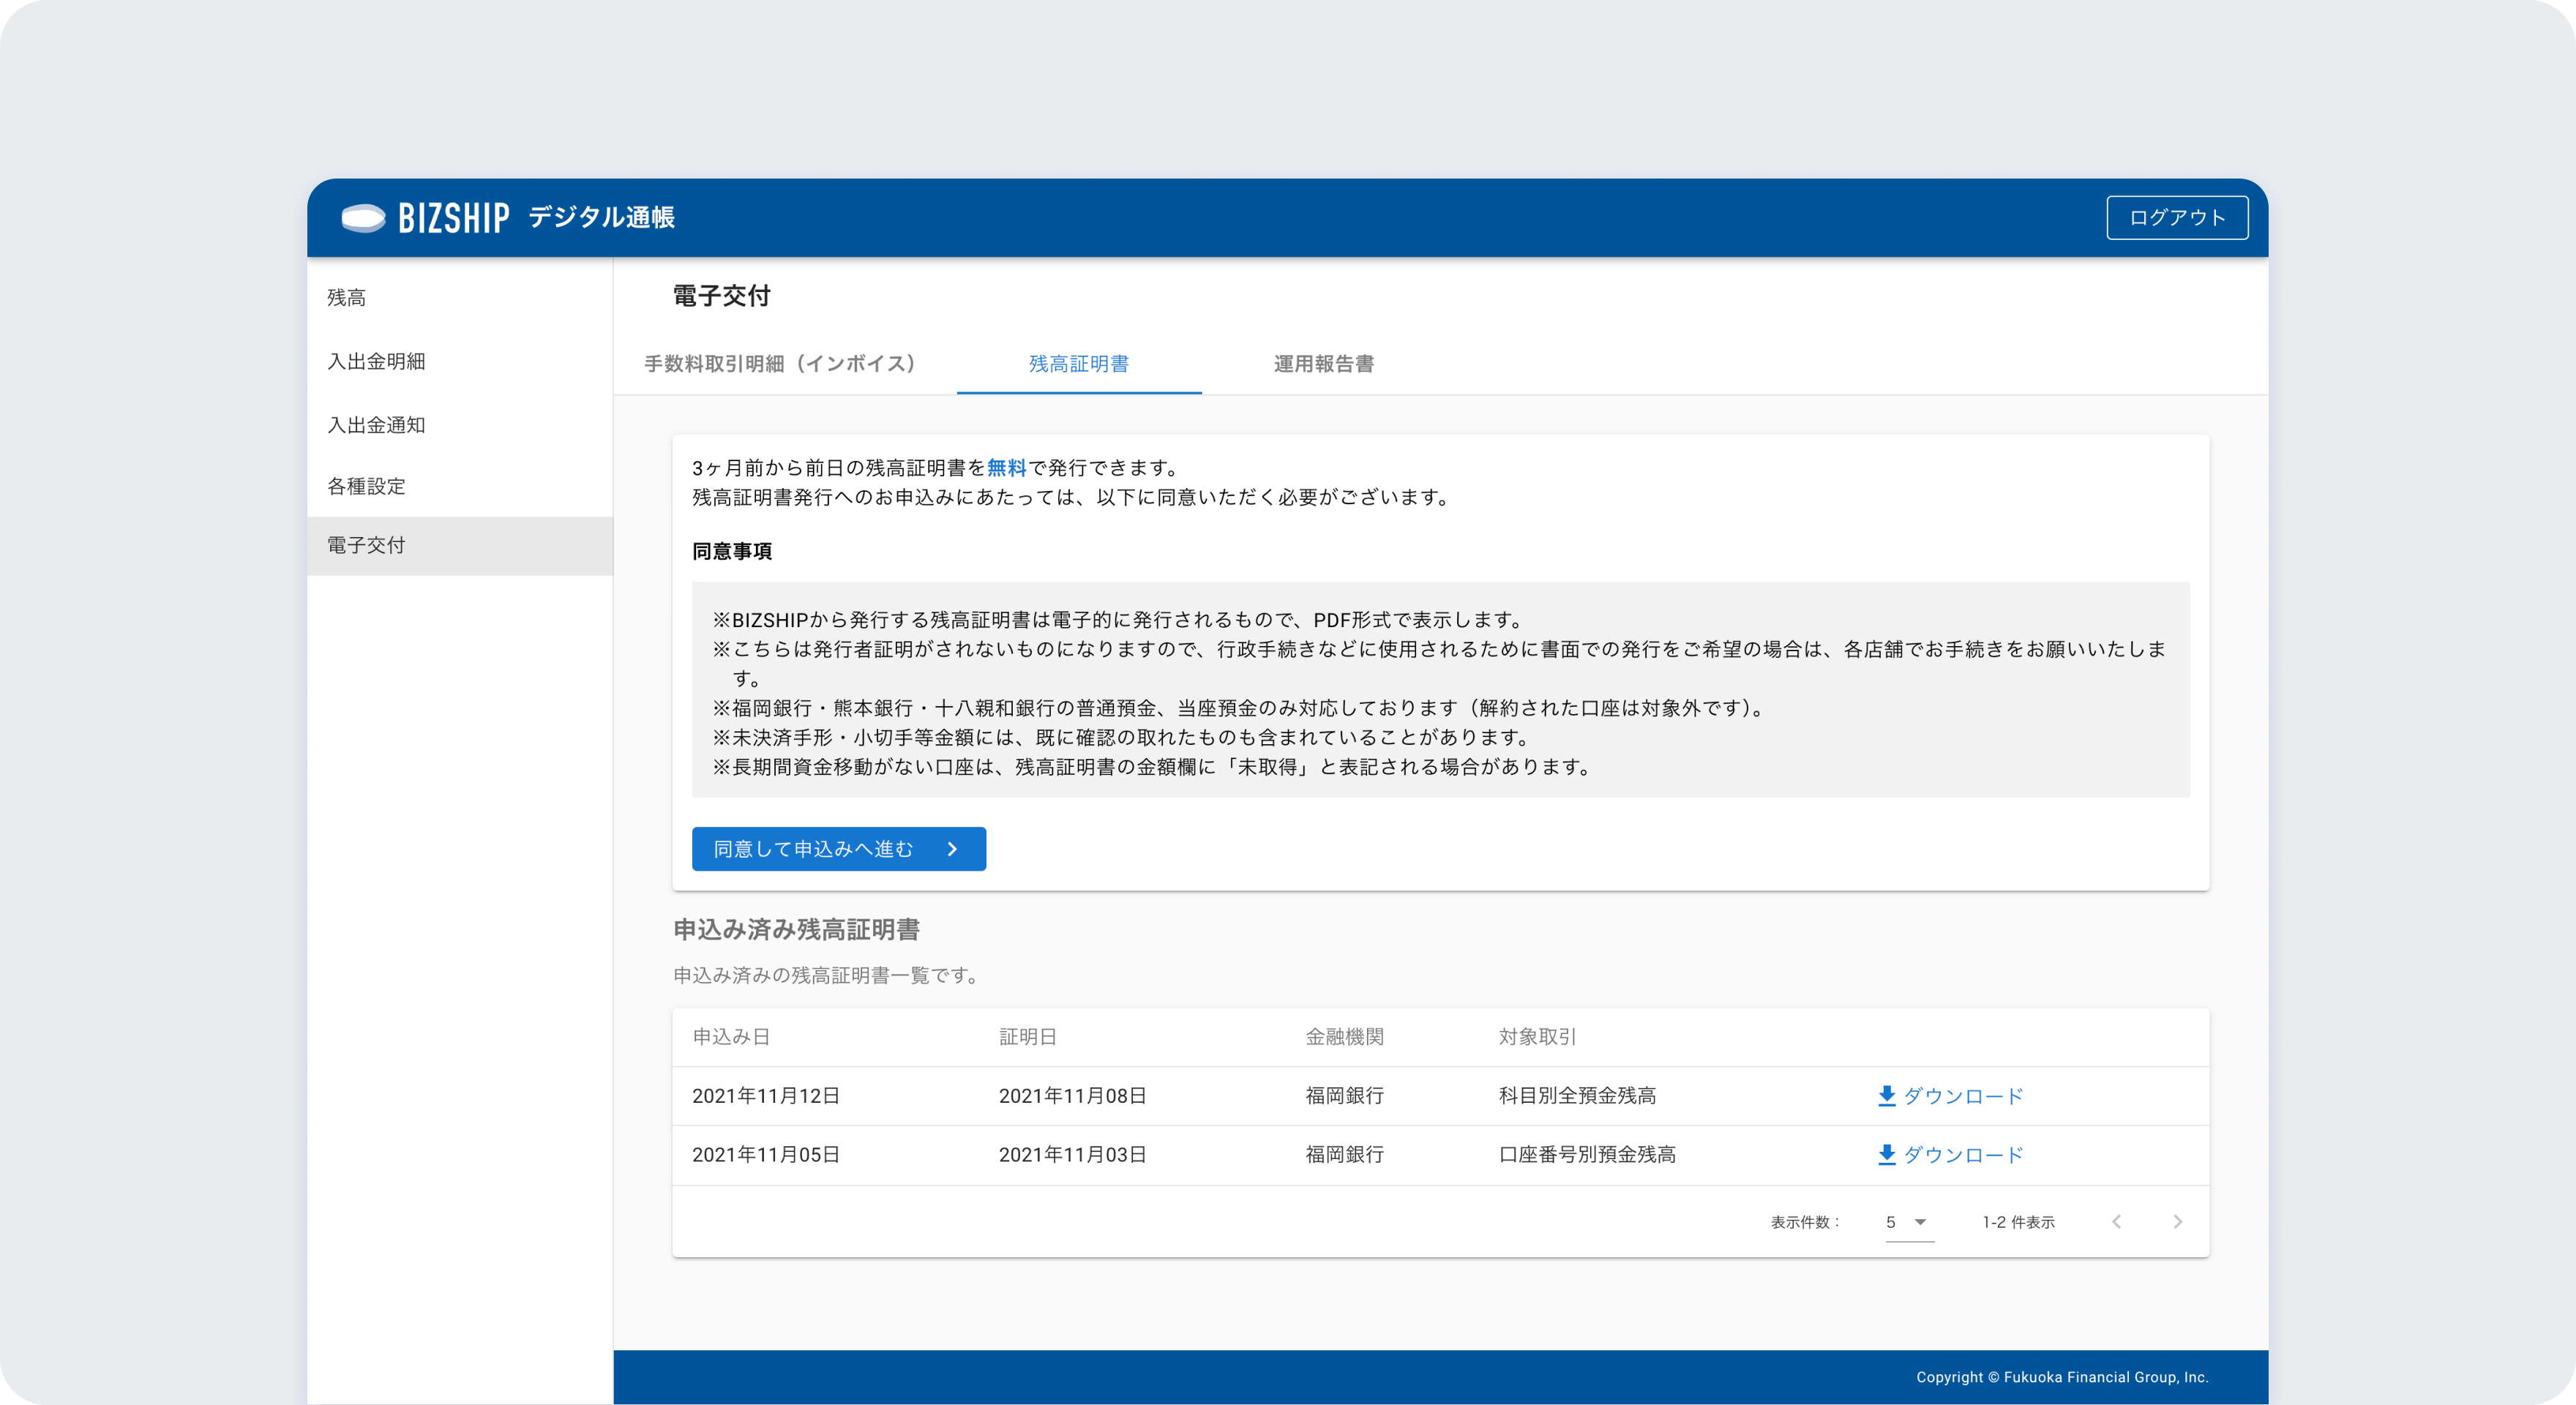Open 各種設定 in the sidebar
The height and width of the screenshot is (1405, 2576).
[460, 486]
